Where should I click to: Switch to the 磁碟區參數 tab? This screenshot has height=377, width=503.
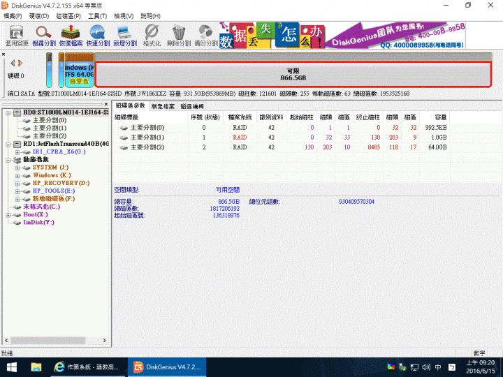130,105
